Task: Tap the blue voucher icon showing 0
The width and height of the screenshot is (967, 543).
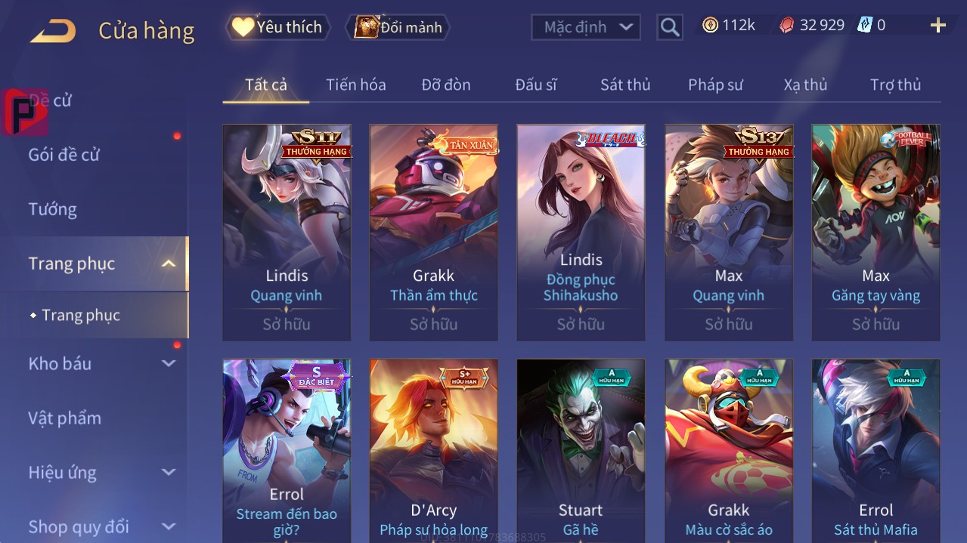Action: (x=864, y=25)
